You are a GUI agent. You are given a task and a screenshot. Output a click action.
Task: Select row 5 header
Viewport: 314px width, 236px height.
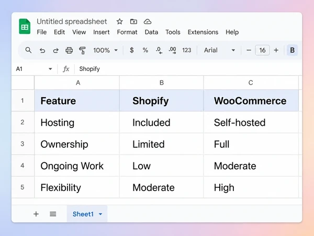[x=23, y=187]
